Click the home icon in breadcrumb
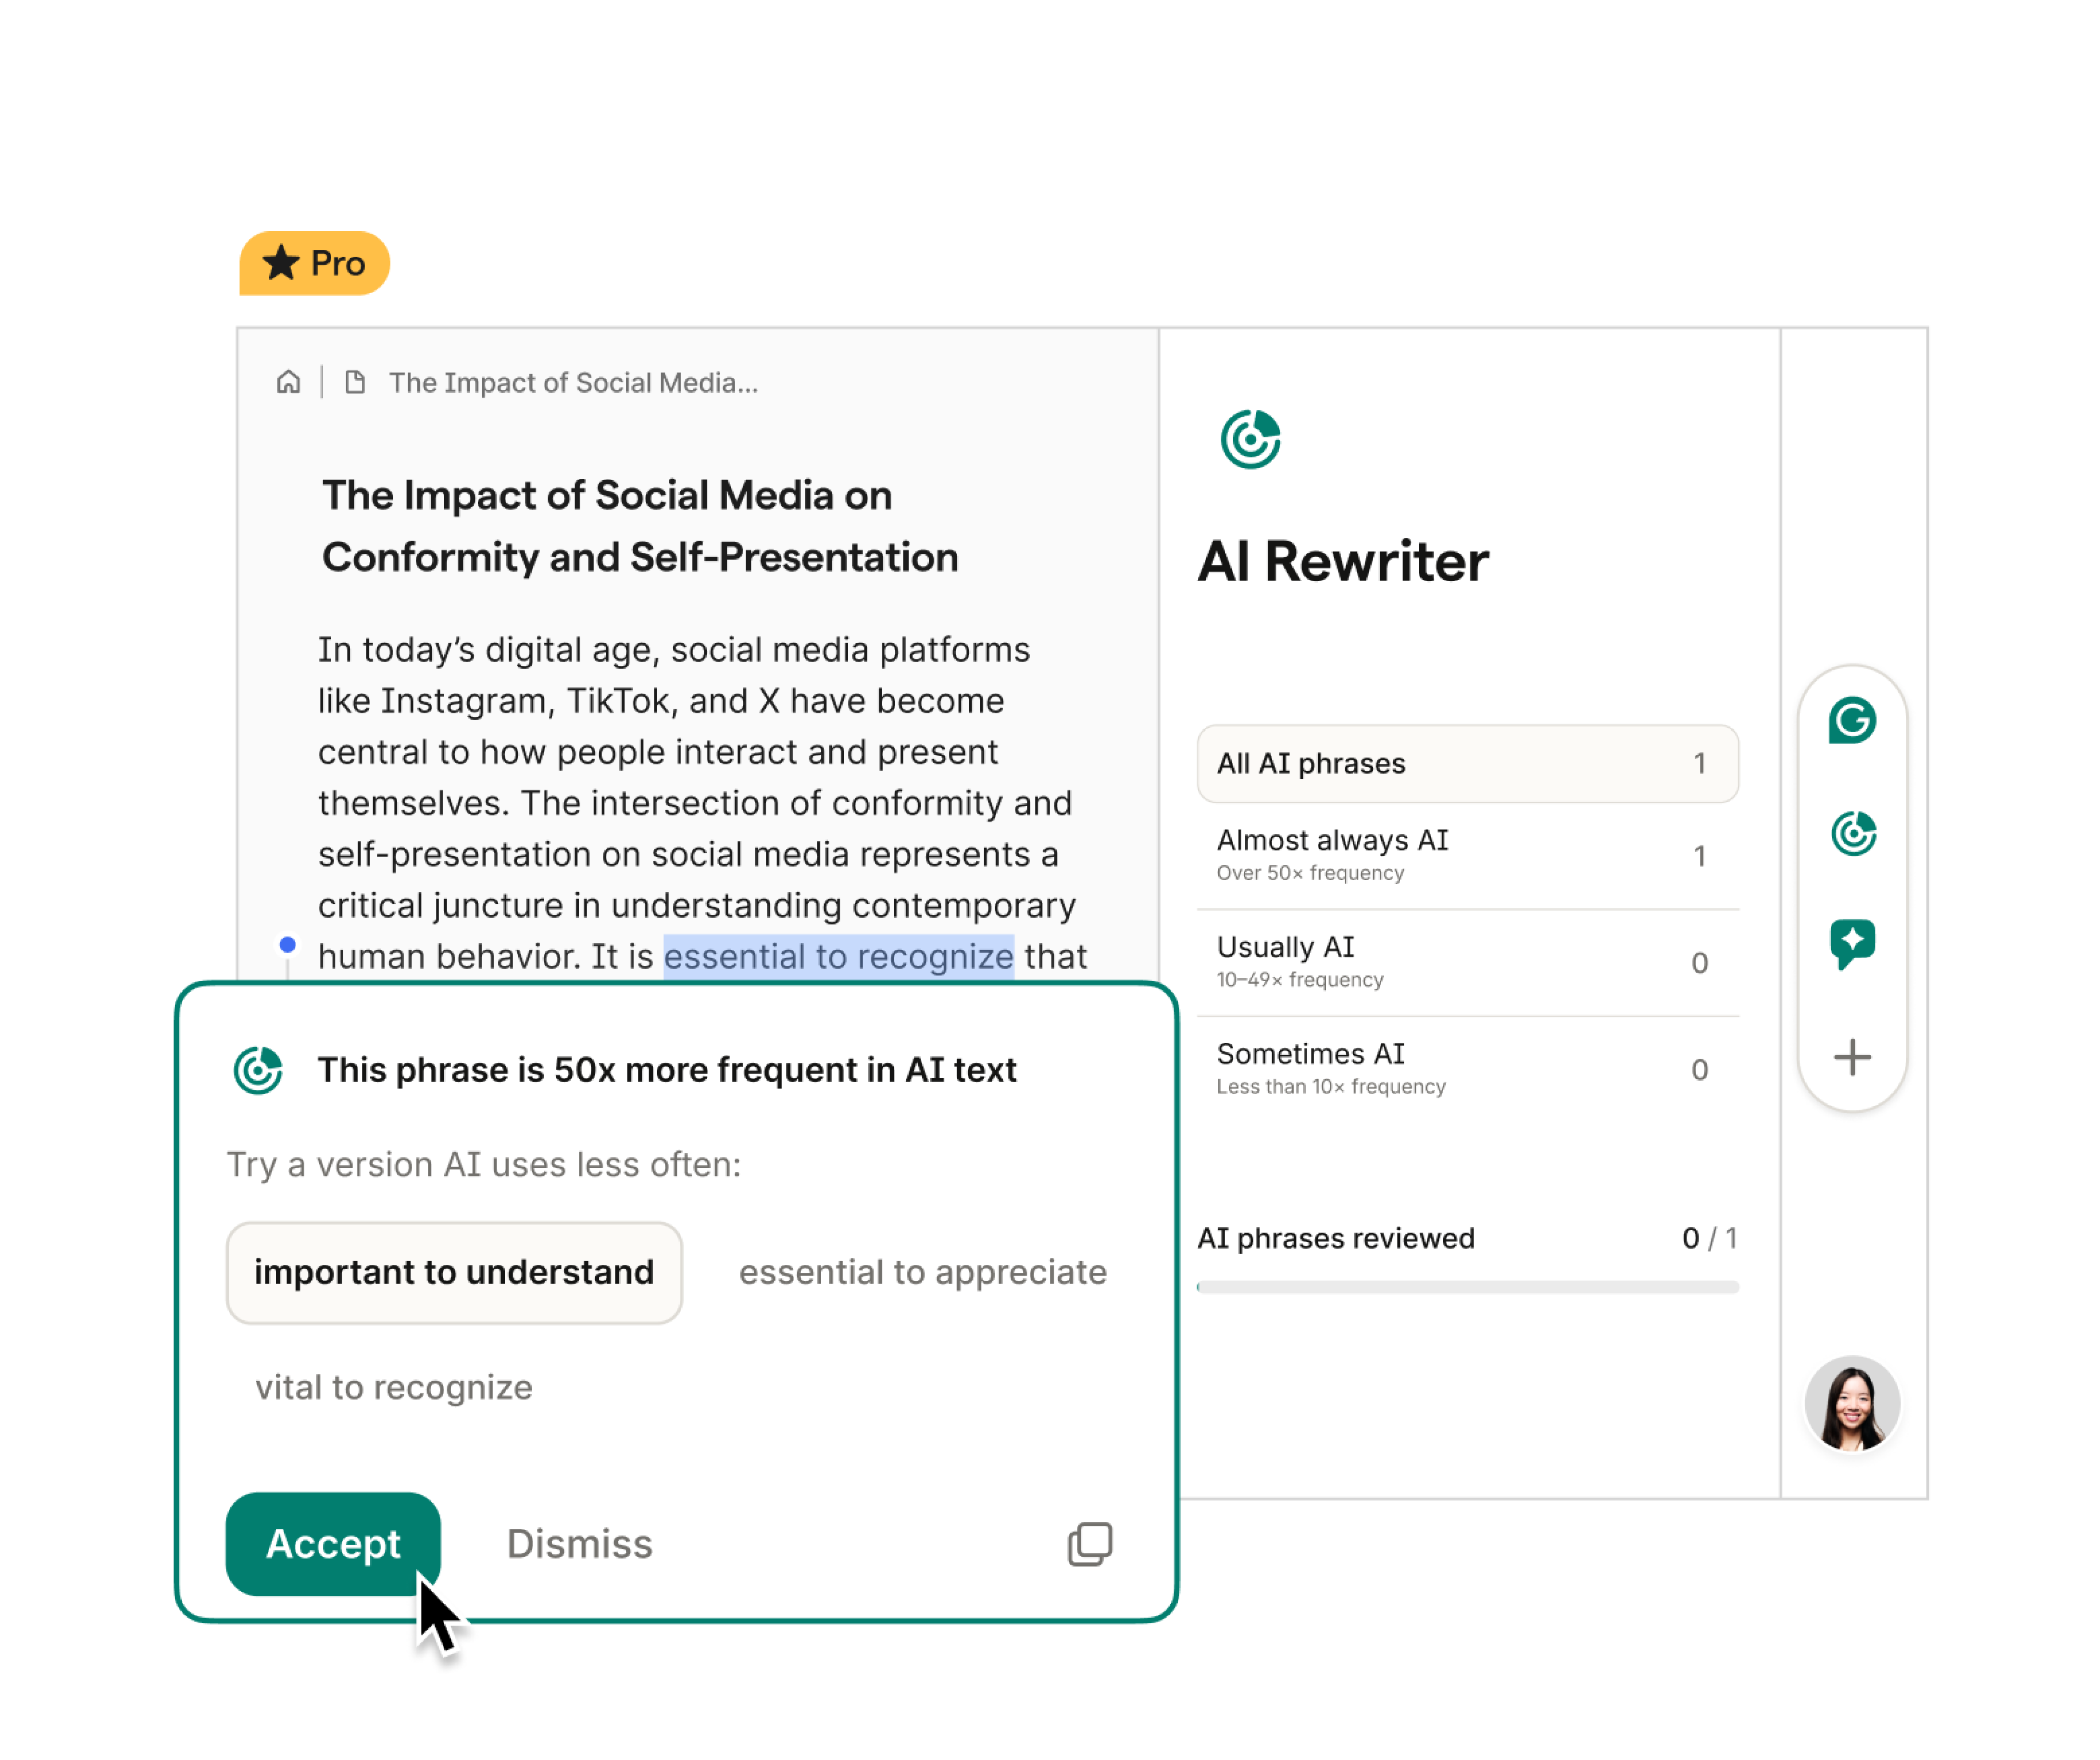2100x1760 pixels. coord(288,382)
